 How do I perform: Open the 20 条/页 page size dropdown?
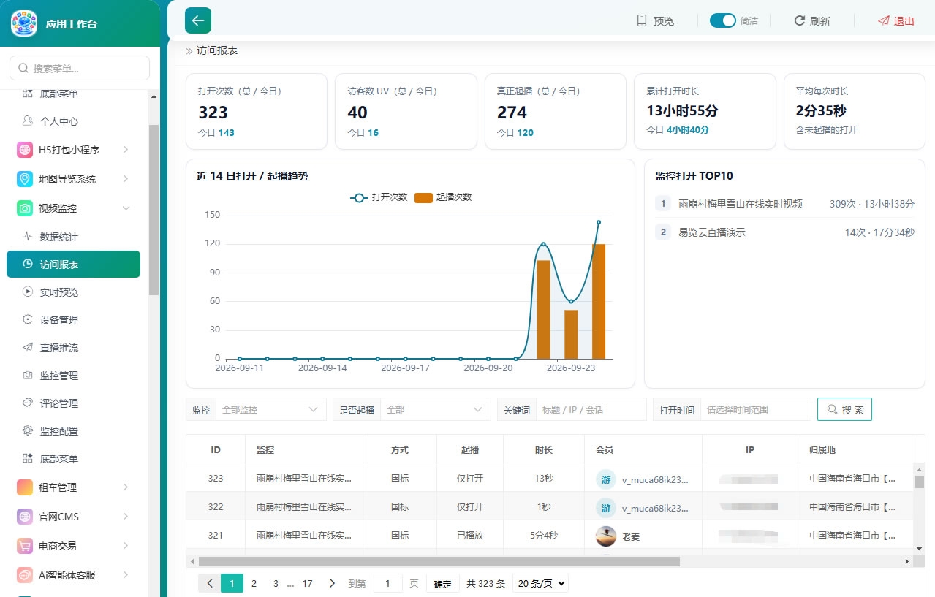pos(540,583)
